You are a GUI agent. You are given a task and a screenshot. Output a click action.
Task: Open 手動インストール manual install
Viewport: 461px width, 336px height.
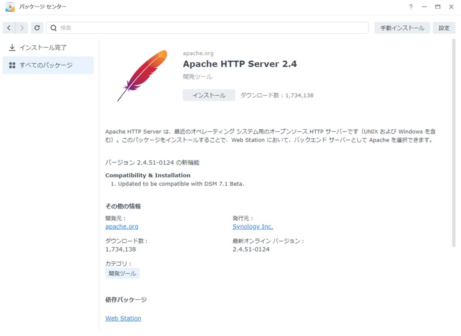click(x=402, y=28)
